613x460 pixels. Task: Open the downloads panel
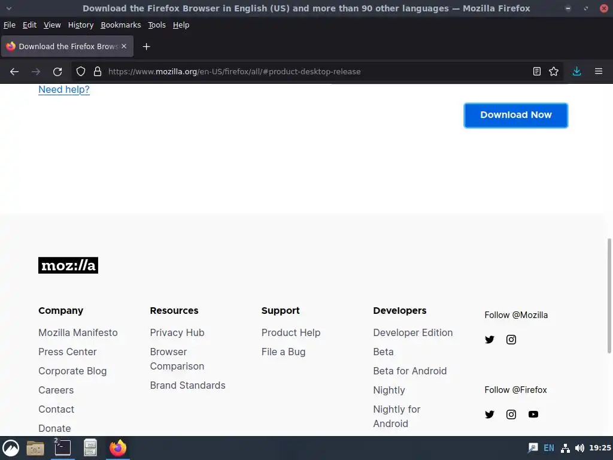(x=576, y=72)
